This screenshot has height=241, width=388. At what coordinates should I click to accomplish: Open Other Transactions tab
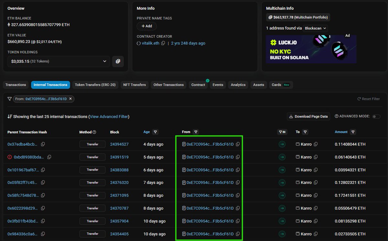tap(168, 85)
